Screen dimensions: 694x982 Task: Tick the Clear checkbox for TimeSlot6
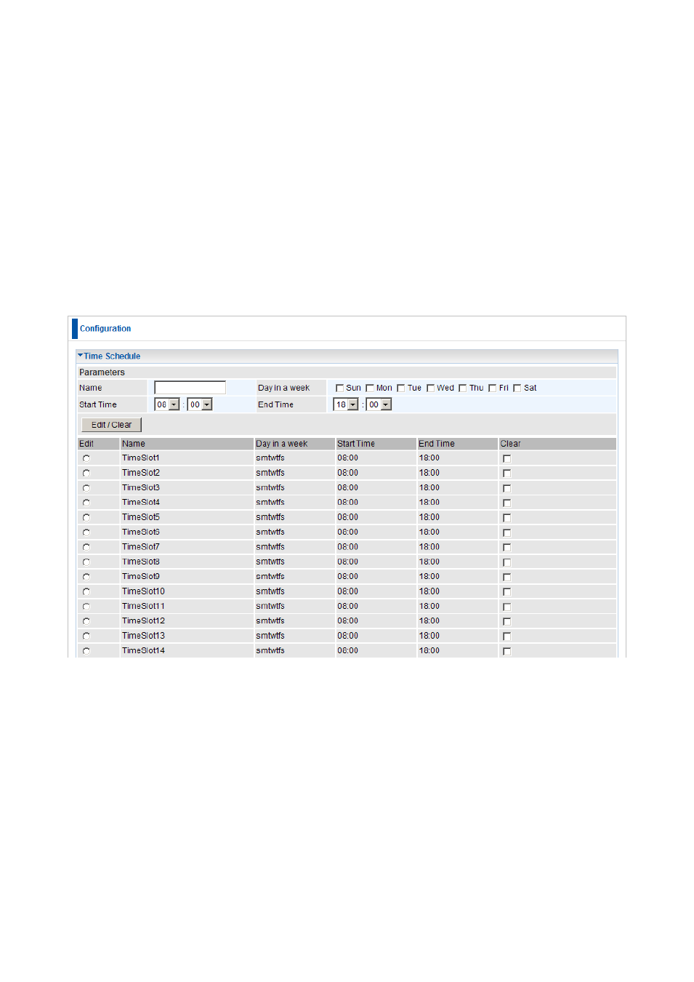(507, 533)
